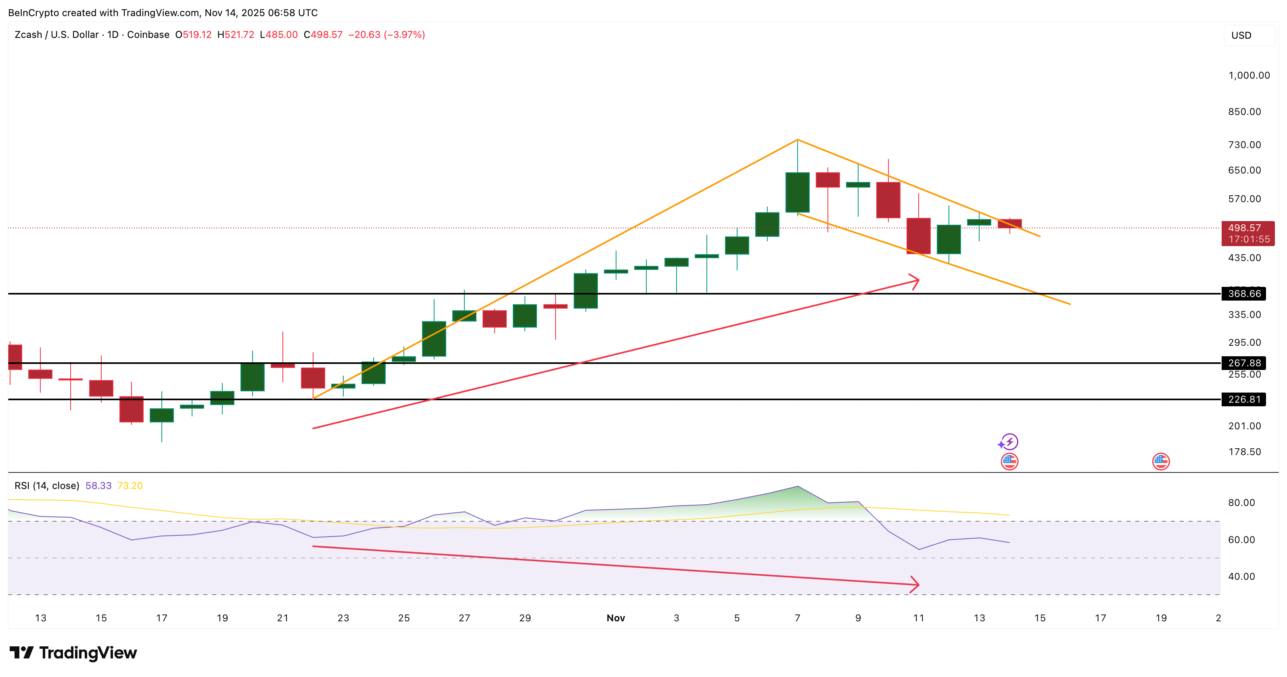Select the purple RSI value 58.33
The image size is (1287, 677).
click(x=98, y=485)
